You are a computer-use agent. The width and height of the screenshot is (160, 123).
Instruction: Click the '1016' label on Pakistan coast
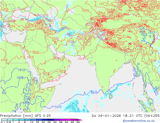click(x=81, y=59)
